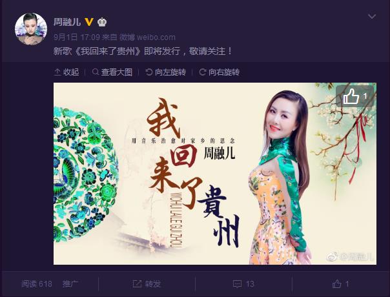Click the 阅读 618 read count

pyautogui.click(x=37, y=284)
